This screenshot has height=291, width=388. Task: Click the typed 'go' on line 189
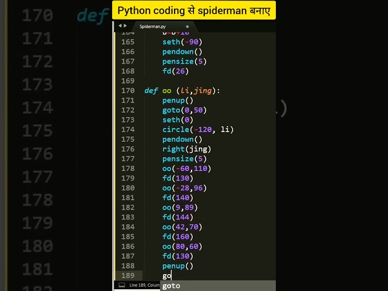(167, 276)
